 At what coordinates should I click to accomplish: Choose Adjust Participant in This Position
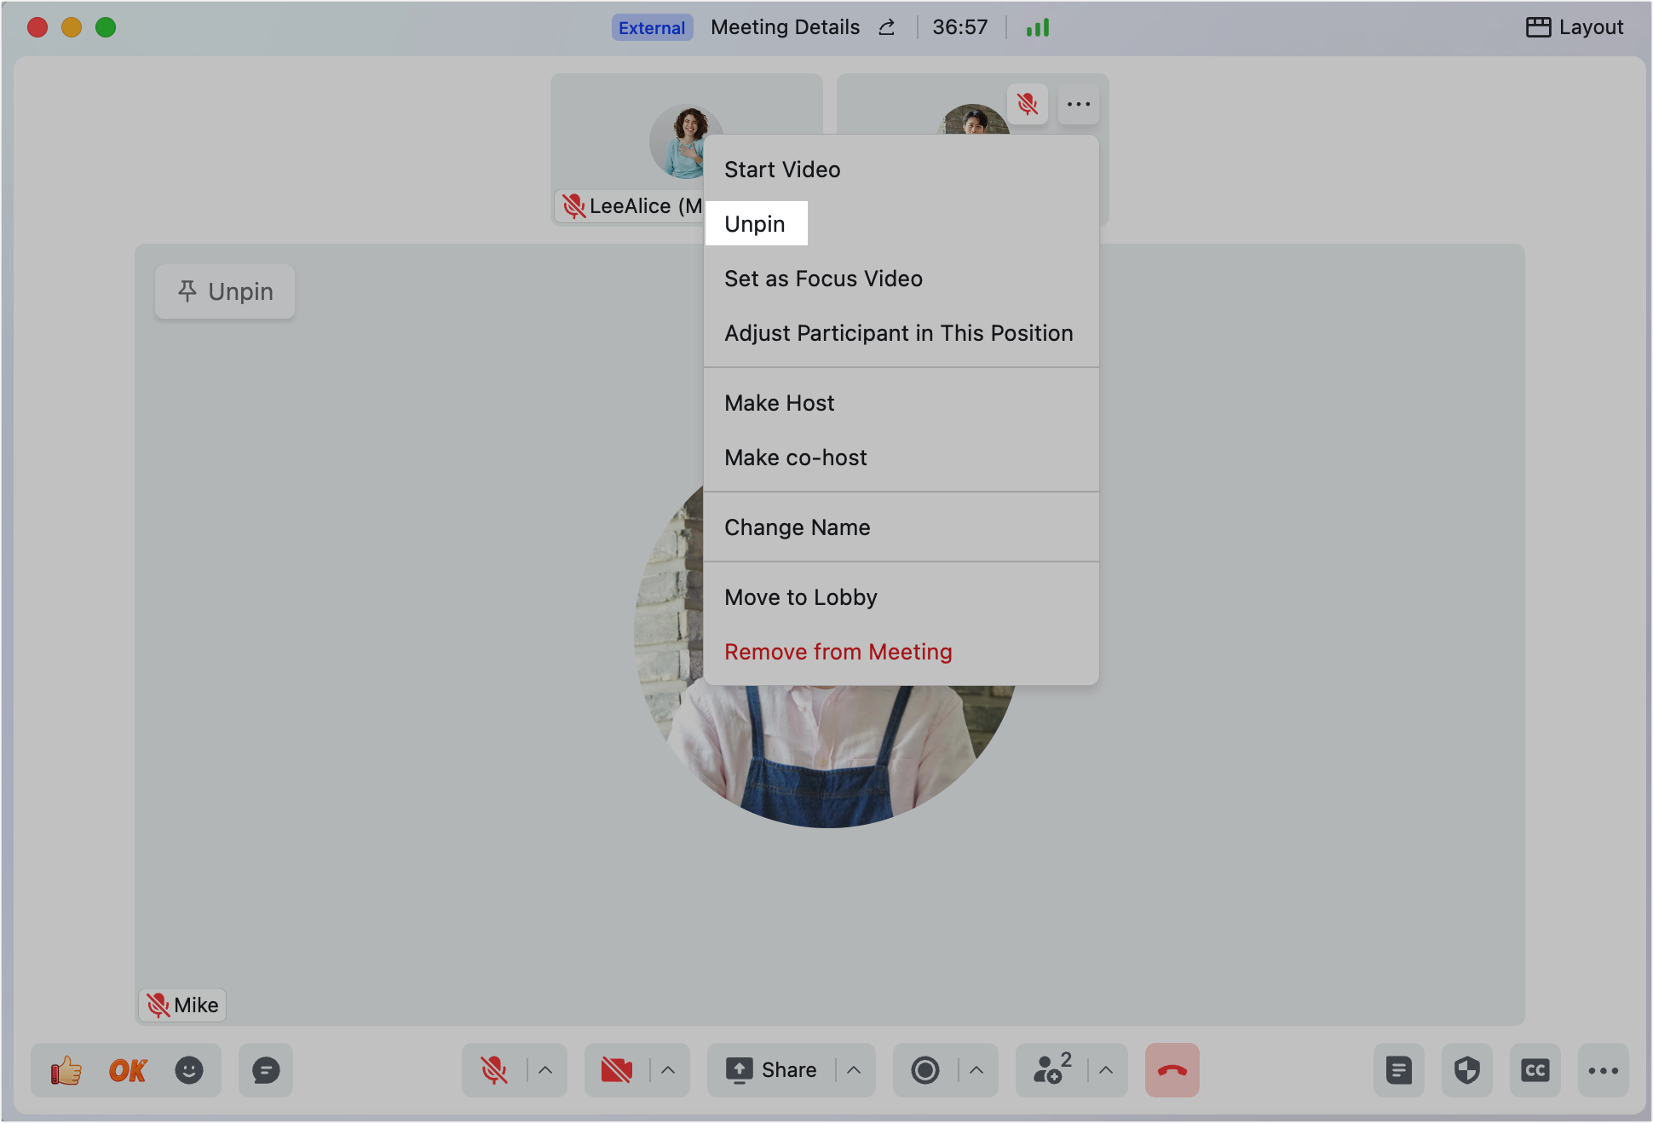(901, 333)
